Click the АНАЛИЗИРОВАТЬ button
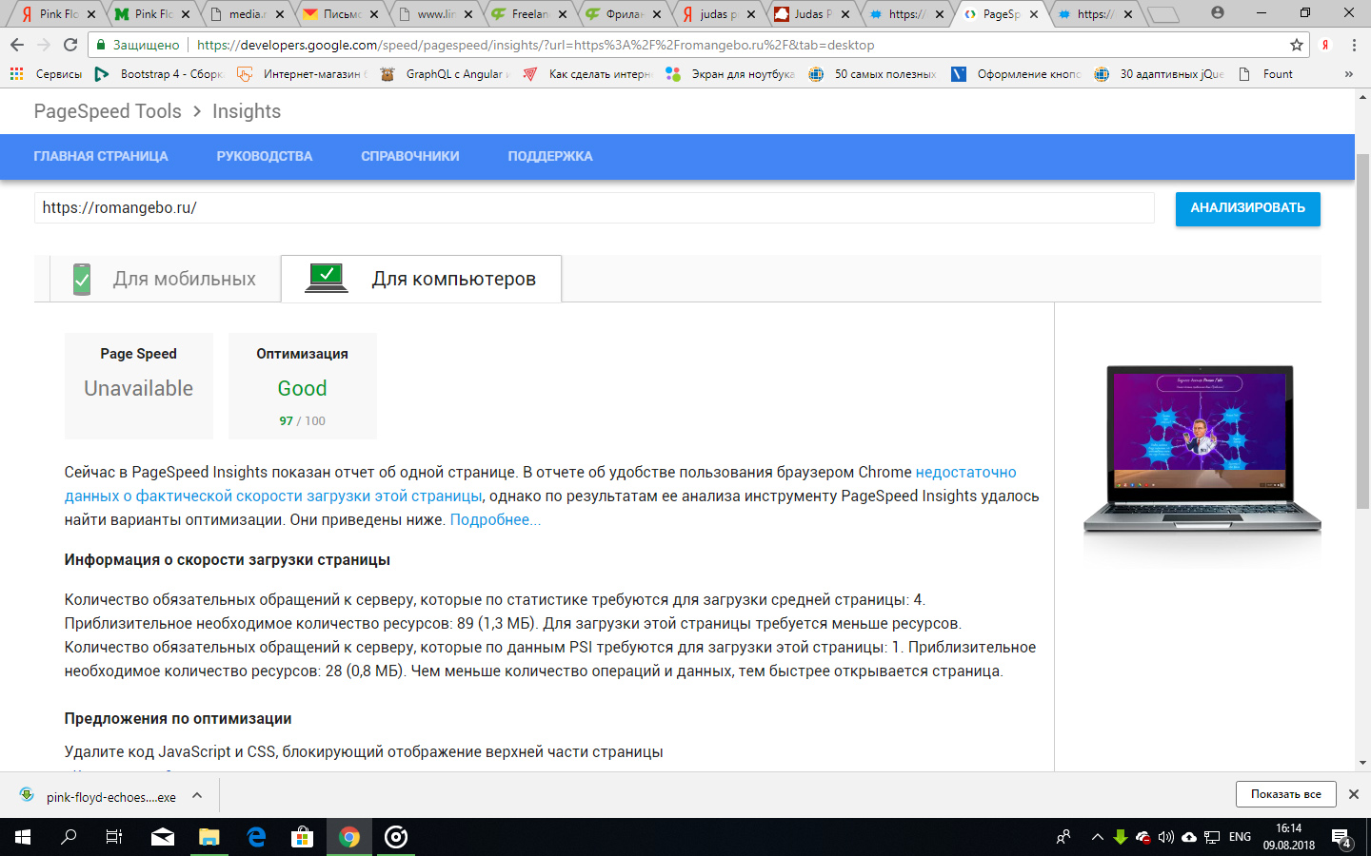 [1247, 208]
